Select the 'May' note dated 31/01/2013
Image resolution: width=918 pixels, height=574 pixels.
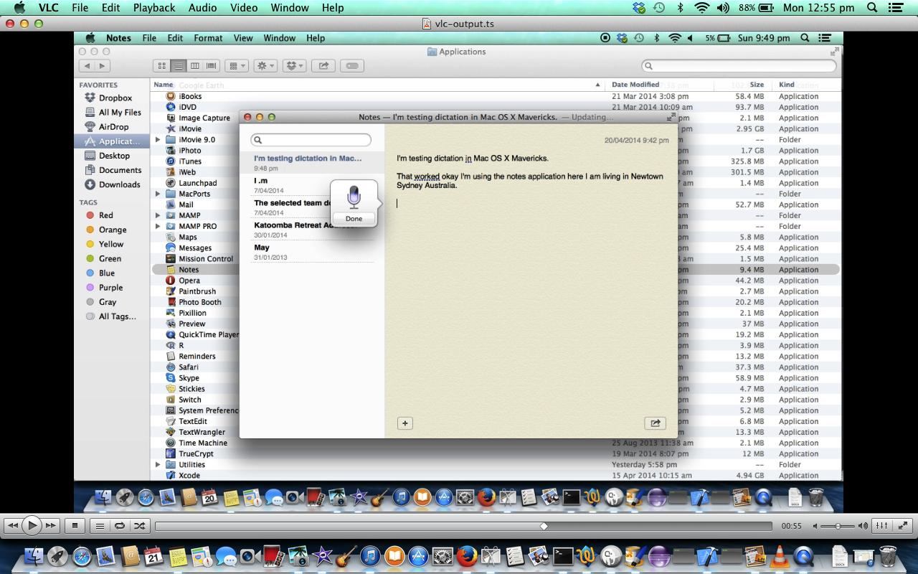[312, 252]
